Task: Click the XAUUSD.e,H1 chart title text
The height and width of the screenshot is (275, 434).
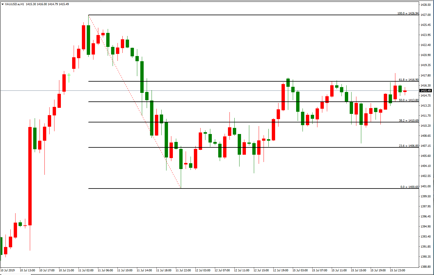Action: [x=15, y=4]
